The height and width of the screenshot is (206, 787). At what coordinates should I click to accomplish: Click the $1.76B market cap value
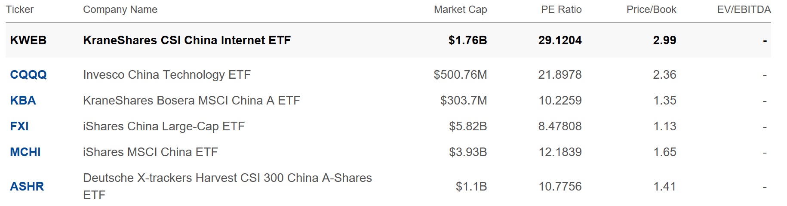(x=467, y=40)
